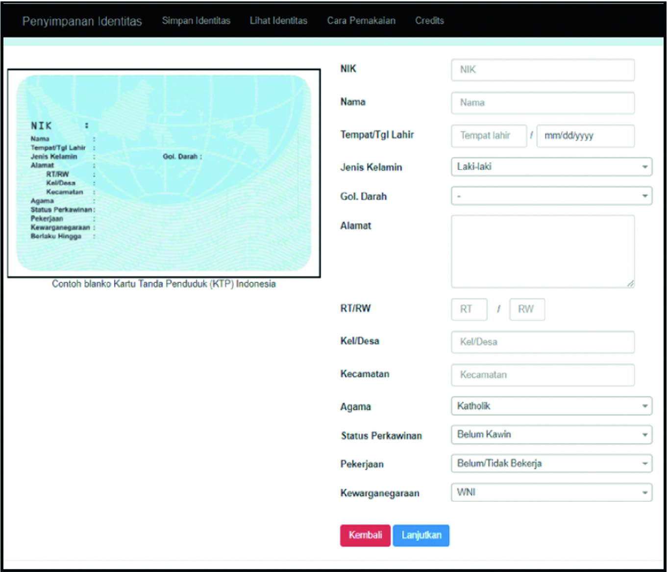Click the Gol. Darah label
This screenshot has height=572, width=668.
pyautogui.click(x=363, y=197)
